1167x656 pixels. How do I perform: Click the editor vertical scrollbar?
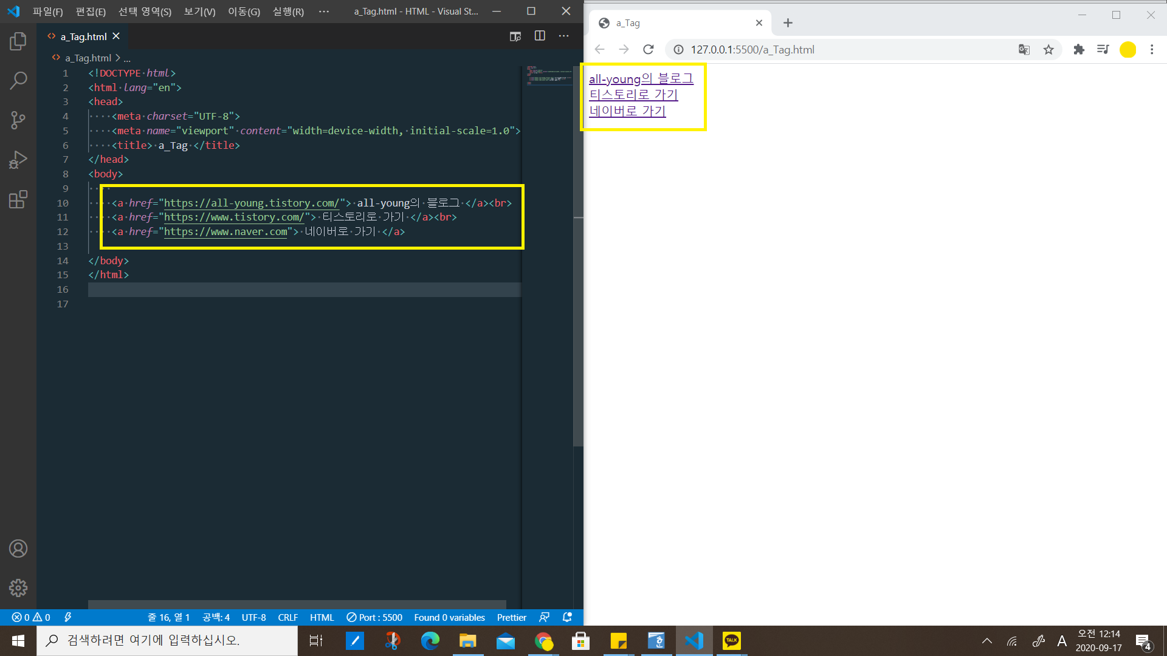click(578, 255)
